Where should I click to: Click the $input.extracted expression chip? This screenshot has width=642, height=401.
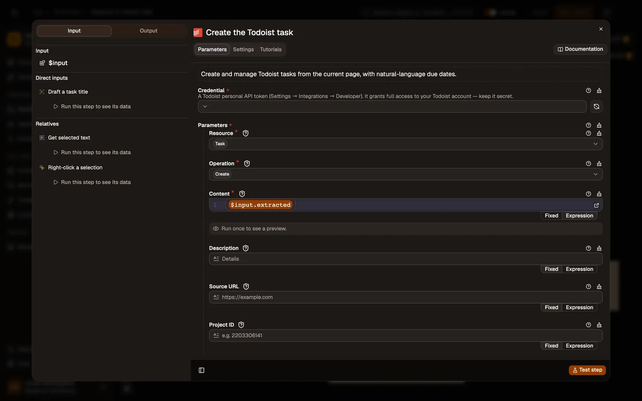pos(260,205)
